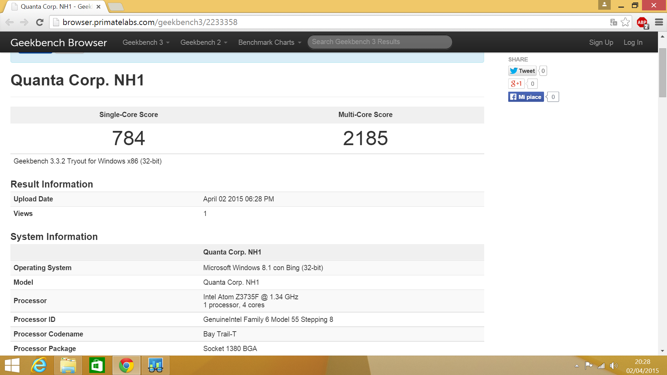Click the translate page icon
The height and width of the screenshot is (375, 667).
click(x=614, y=22)
